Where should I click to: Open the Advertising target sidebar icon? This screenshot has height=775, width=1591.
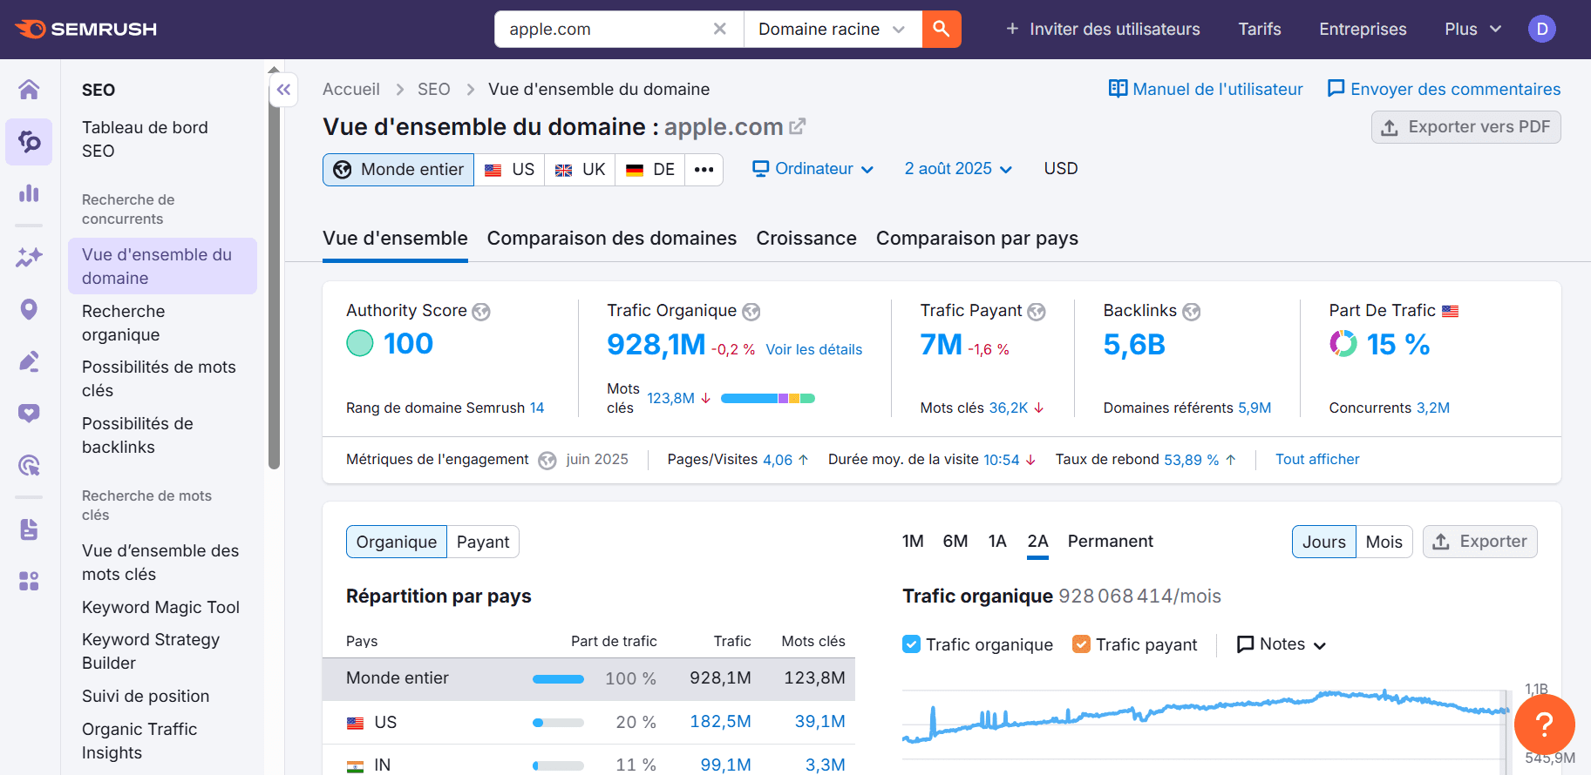(29, 465)
